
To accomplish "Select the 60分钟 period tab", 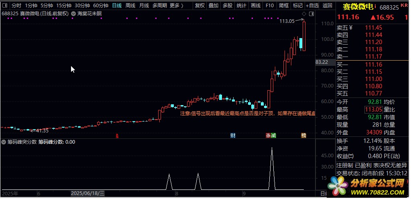I will point(101,5).
